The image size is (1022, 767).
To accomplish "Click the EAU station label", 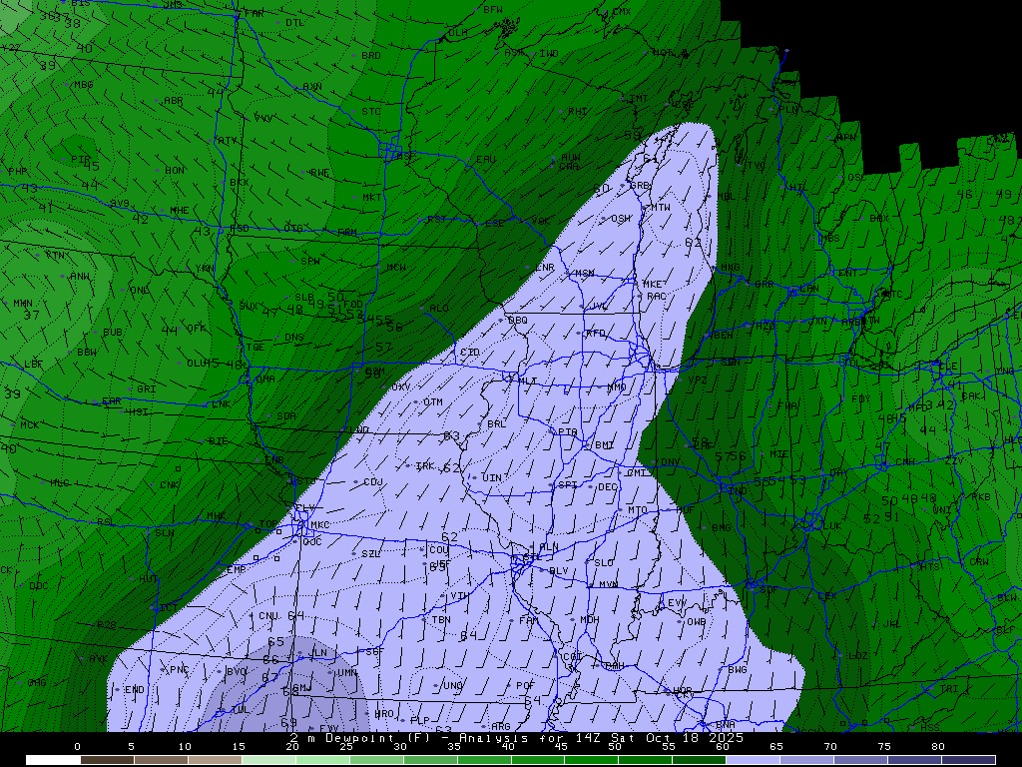I will (486, 160).
